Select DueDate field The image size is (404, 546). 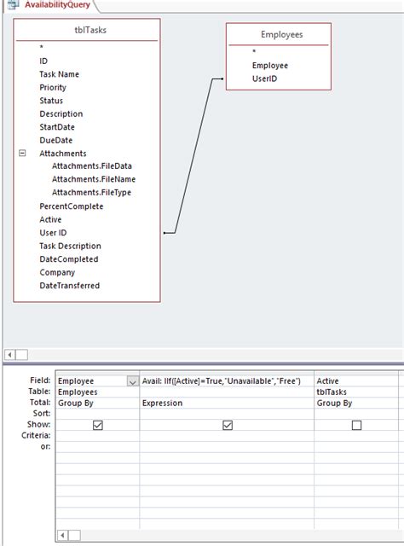56,140
